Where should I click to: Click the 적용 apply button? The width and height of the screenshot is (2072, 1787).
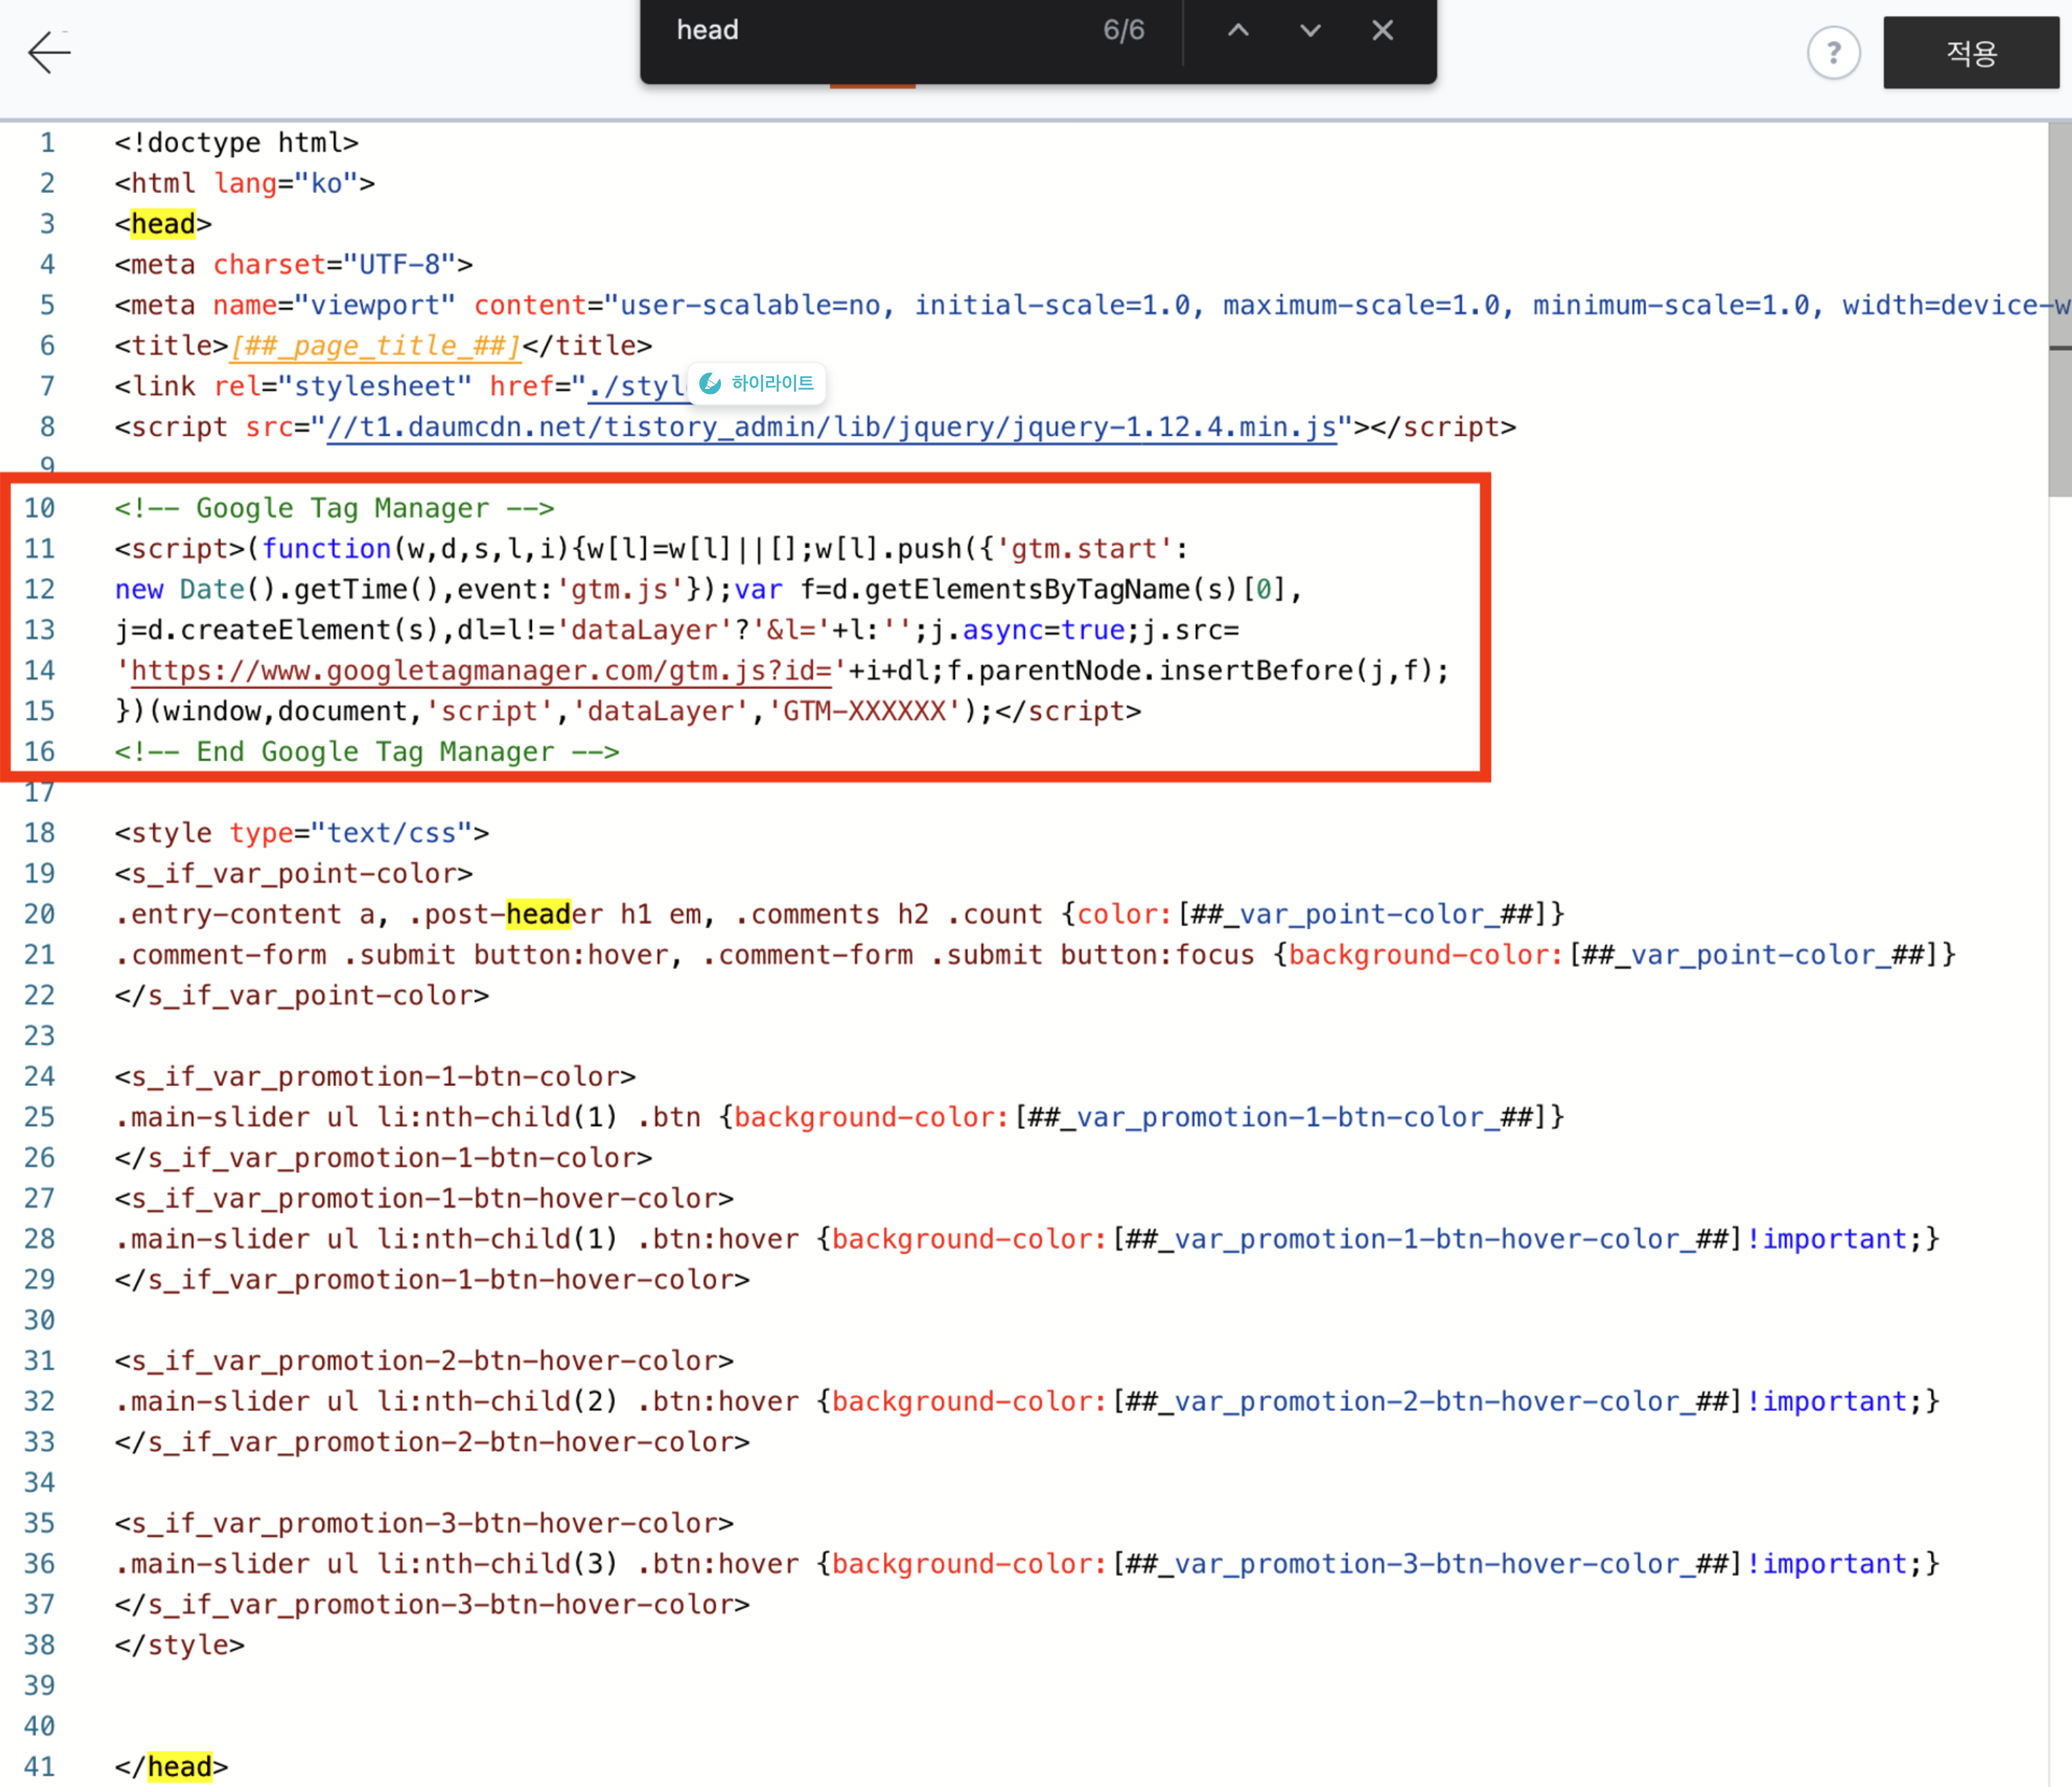click(1970, 52)
